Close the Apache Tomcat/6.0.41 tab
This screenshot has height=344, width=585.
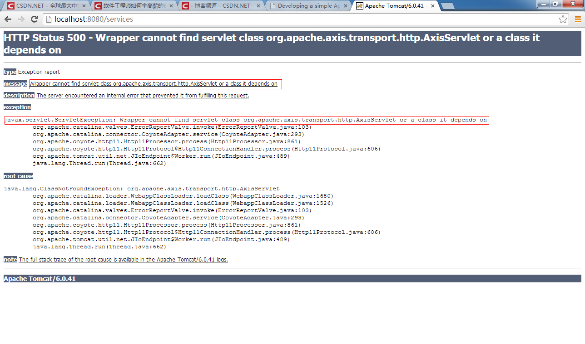[433, 6]
